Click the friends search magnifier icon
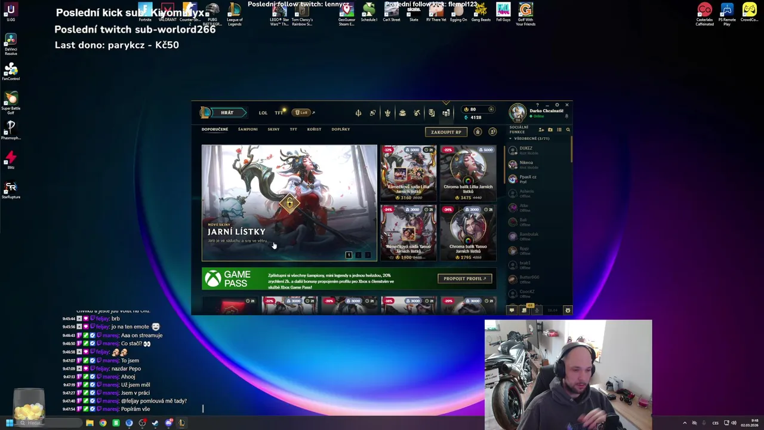This screenshot has width=764, height=430. [x=568, y=130]
